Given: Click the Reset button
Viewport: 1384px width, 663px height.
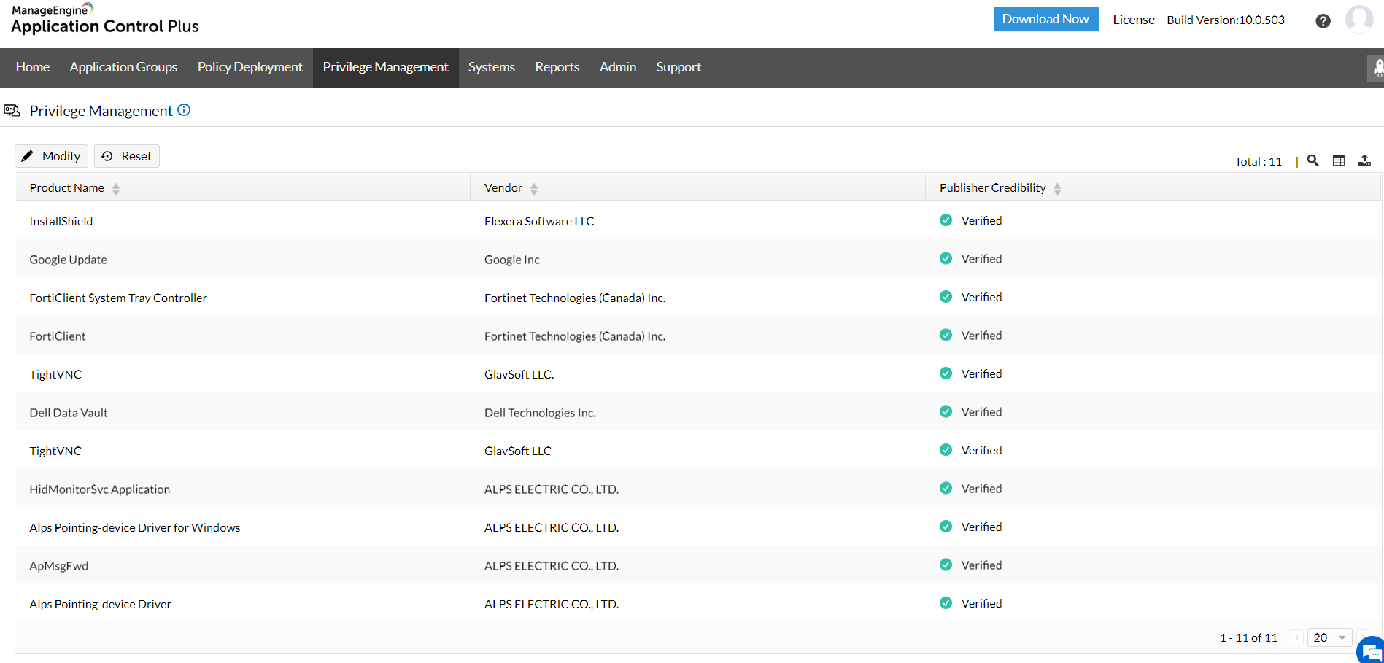Looking at the screenshot, I should (127, 156).
